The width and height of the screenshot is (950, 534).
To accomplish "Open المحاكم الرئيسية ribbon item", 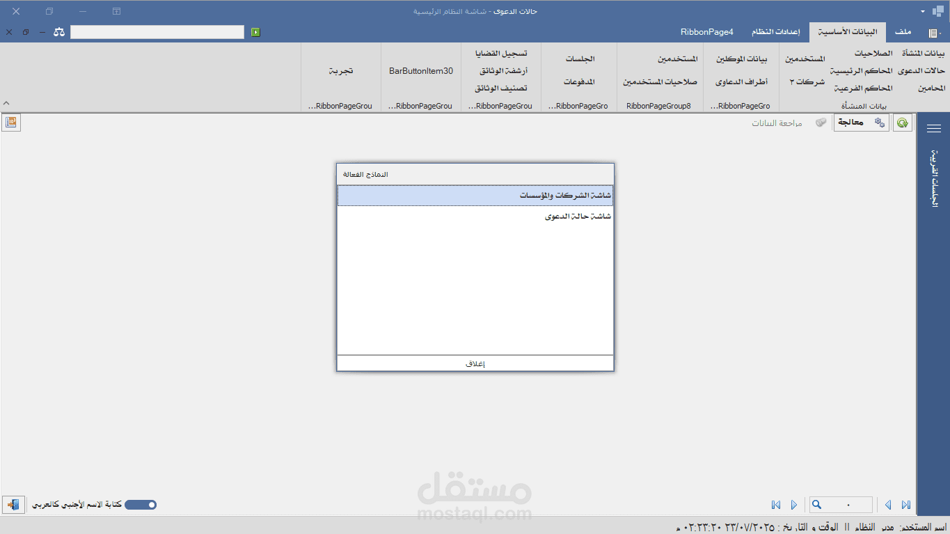I will pyautogui.click(x=862, y=71).
